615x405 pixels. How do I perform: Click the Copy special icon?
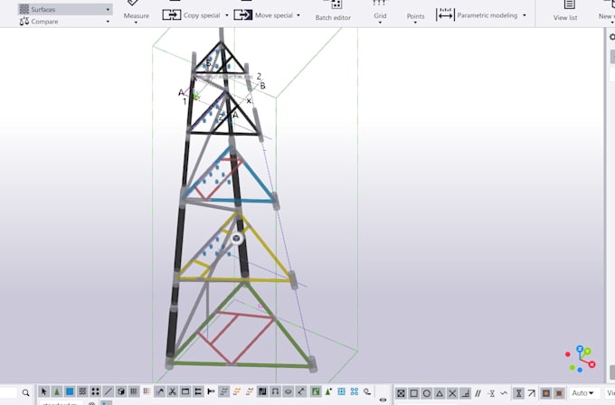pos(172,14)
